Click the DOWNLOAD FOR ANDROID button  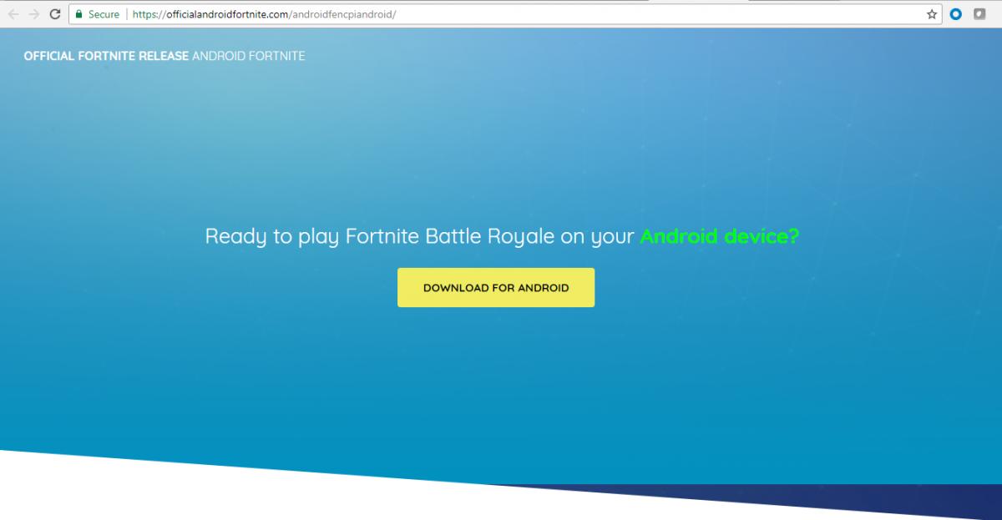tap(495, 288)
